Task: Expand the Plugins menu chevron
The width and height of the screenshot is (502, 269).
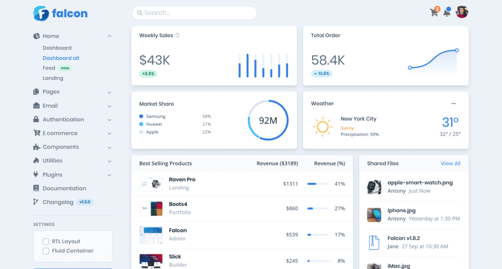Action: pyautogui.click(x=109, y=176)
